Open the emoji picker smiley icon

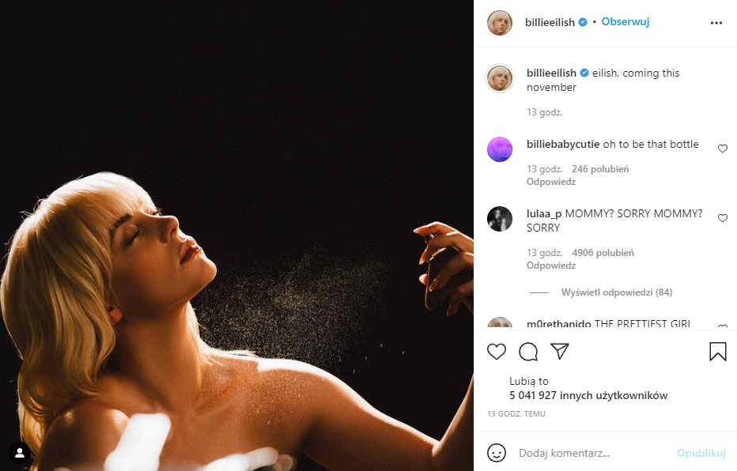tap(497, 453)
